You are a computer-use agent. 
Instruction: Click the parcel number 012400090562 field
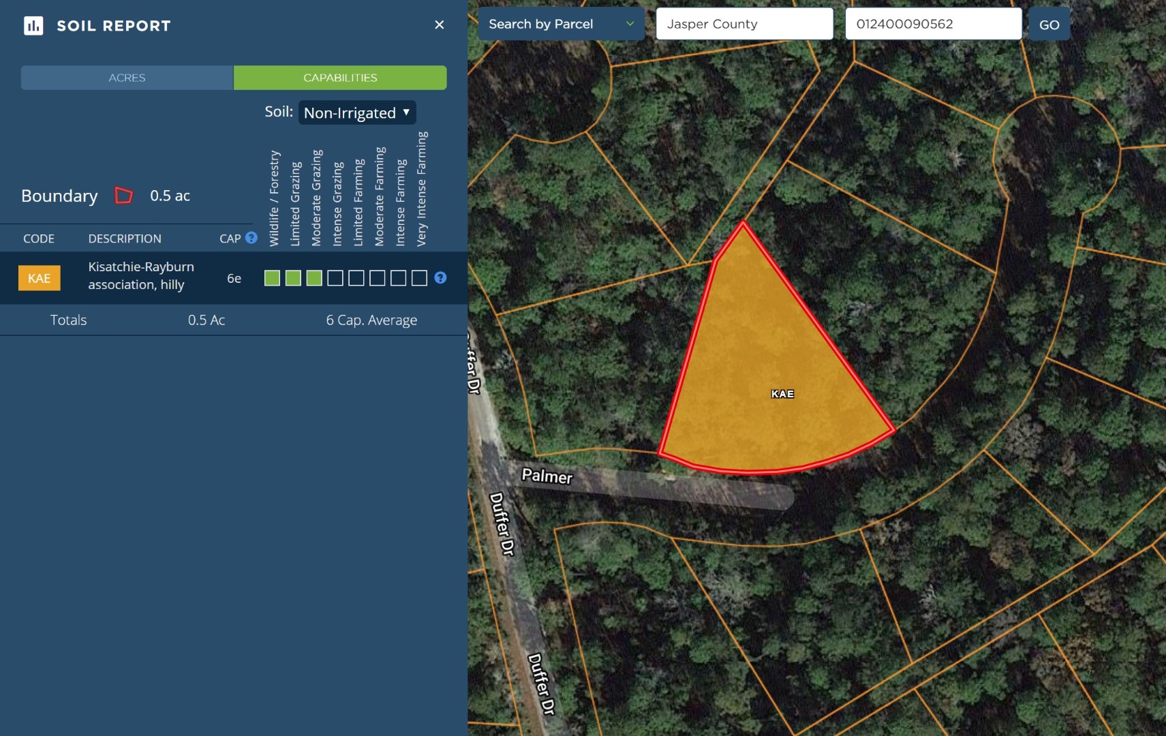point(933,24)
